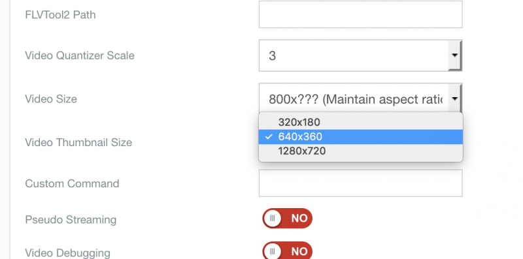Click the checkmark icon beside 640x360
The height and width of the screenshot is (259, 523).
click(x=269, y=137)
